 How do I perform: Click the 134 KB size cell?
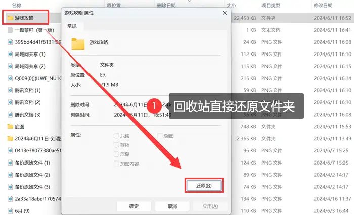tap(248, 199)
